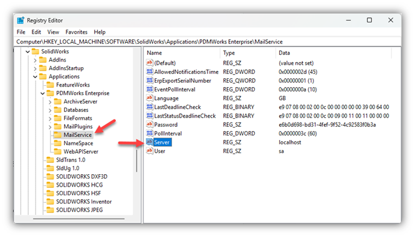This screenshot has width=415, height=237.
Task: Click the string icon beside User
Action: 150,151
